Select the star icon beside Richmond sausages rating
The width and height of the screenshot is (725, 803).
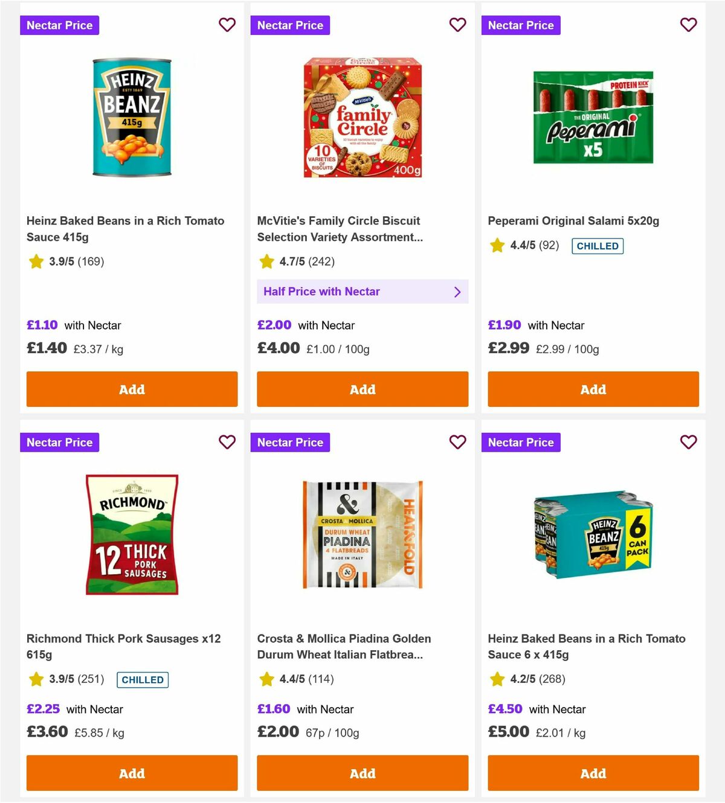[36, 679]
